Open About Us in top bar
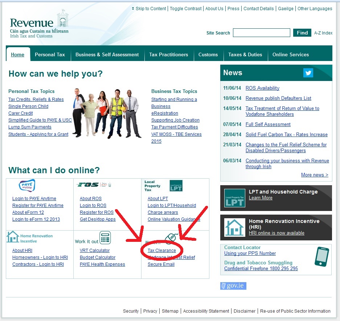Image resolution: width=340 pixels, height=321 pixels. click(x=214, y=9)
